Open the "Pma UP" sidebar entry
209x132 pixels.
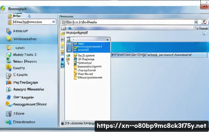pos(21,31)
